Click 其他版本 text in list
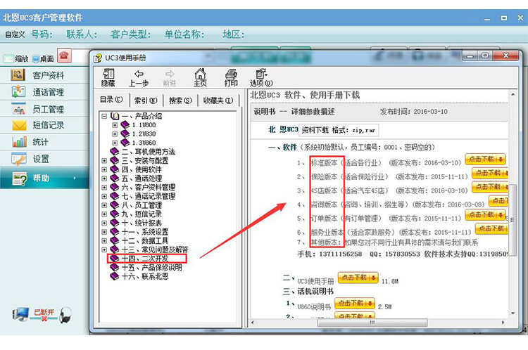Viewport: 528px width, 350px height. click(324, 242)
